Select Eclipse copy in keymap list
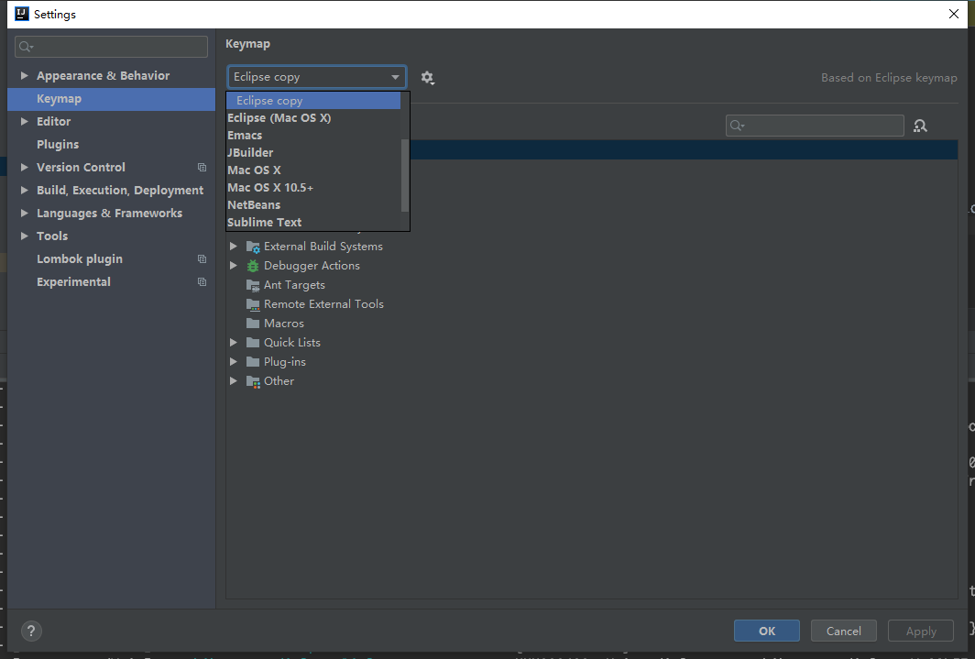Viewport: 975px width, 659px height. pos(313,101)
